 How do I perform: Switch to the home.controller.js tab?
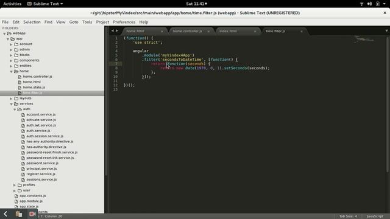pyautogui.click(x=190, y=31)
